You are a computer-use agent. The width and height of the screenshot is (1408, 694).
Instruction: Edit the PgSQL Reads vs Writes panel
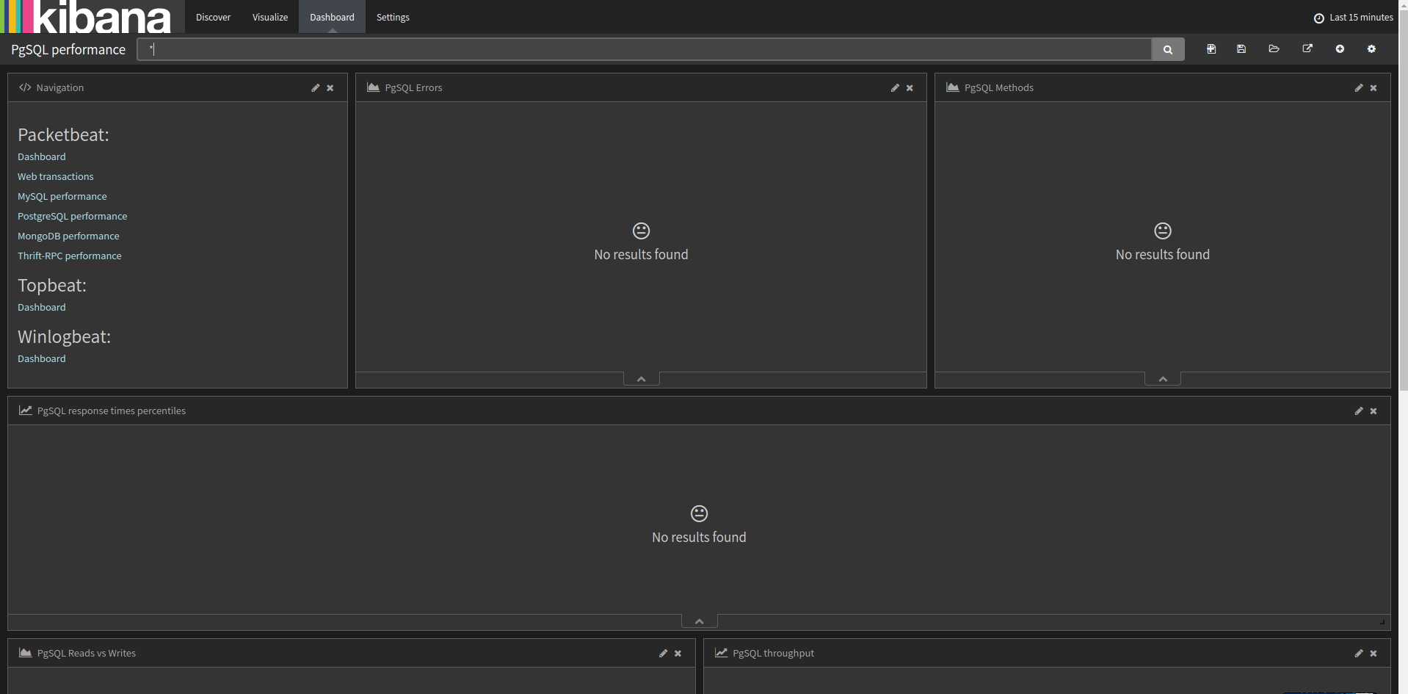click(664, 654)
